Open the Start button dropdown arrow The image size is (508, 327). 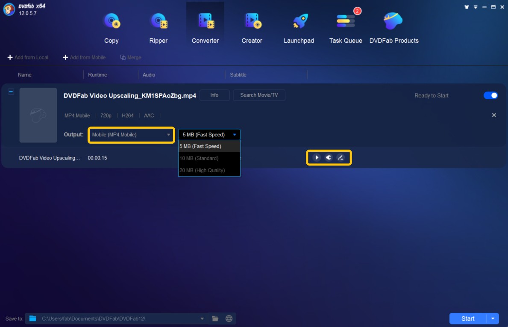click(x=493, y=318)
